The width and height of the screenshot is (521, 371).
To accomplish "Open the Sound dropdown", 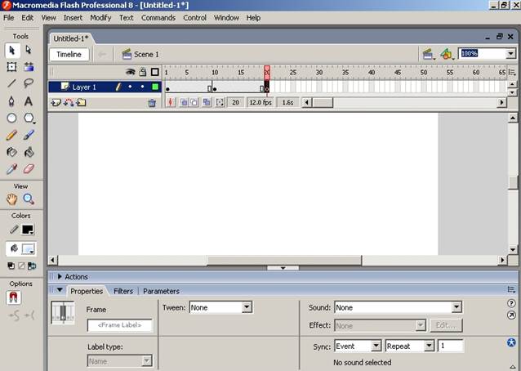I will point(456,307).
